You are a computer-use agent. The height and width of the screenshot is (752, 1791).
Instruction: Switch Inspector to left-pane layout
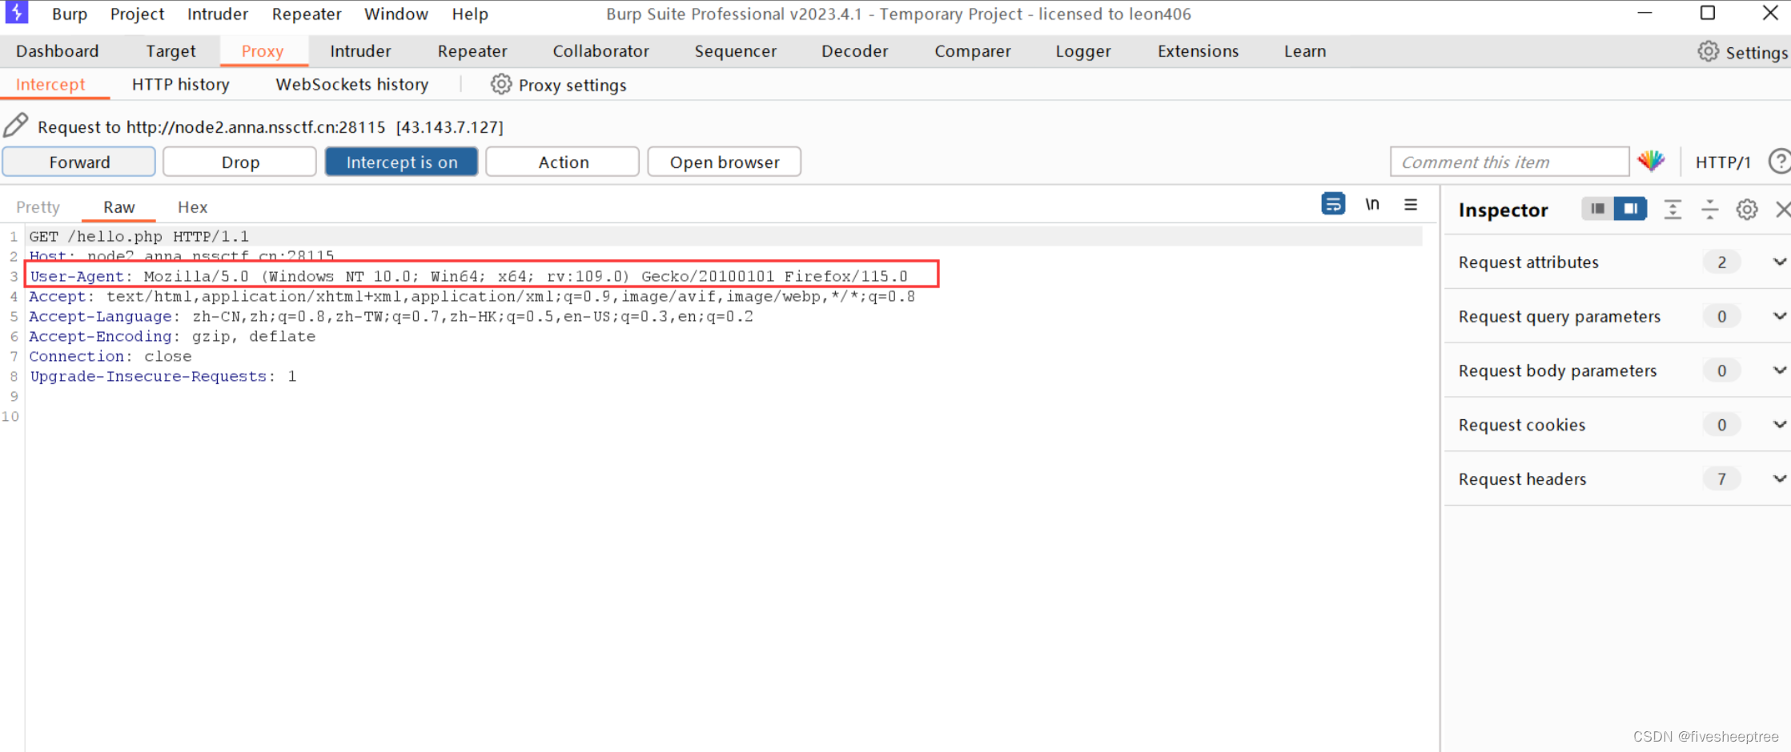coord(1597,208)
